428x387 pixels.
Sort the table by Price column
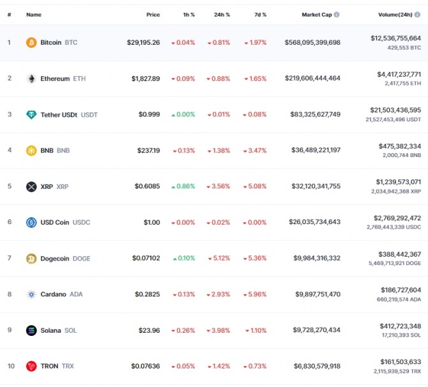tap(153, 15)
